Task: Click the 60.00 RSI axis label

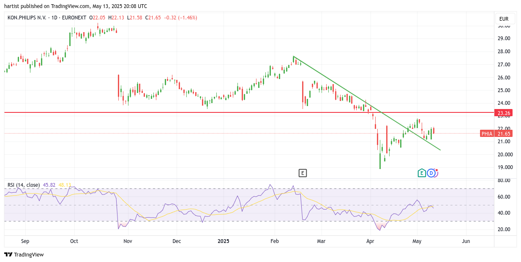Action: 504,197
